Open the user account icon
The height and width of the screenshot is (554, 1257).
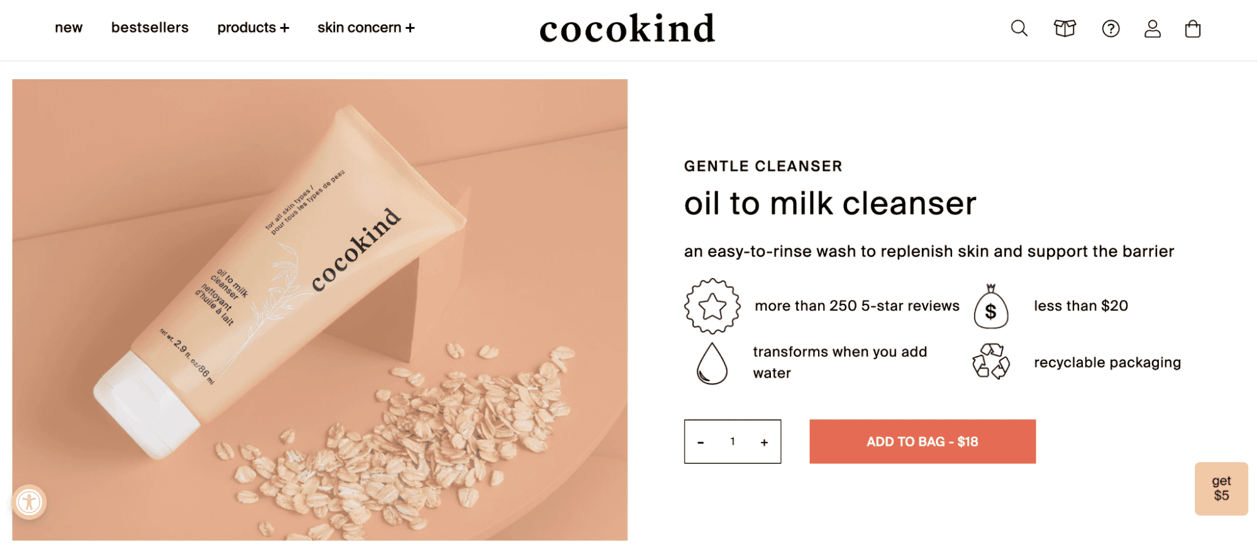[1152, 28]
